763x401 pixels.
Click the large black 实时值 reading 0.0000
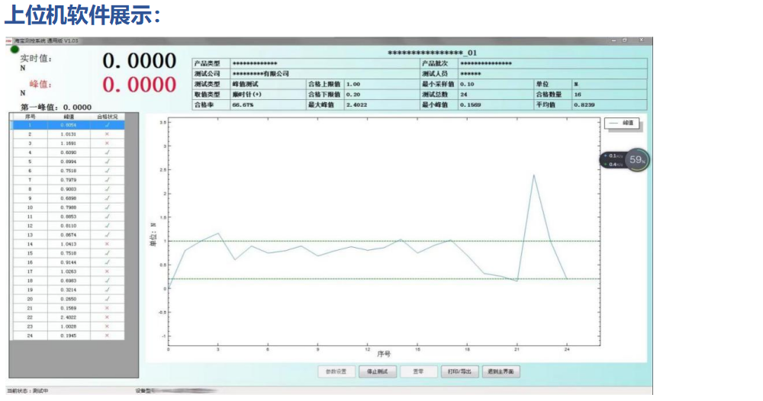click(139, 61)
